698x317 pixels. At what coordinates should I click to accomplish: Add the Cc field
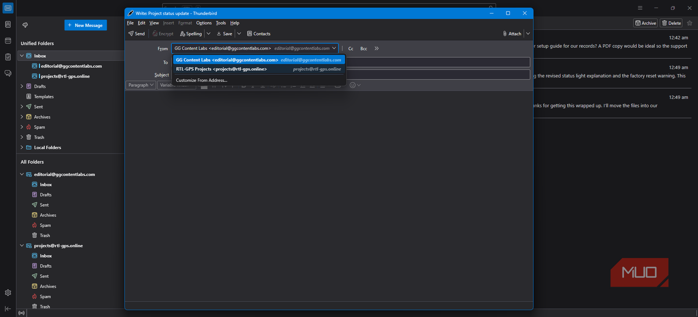[351, 48]
